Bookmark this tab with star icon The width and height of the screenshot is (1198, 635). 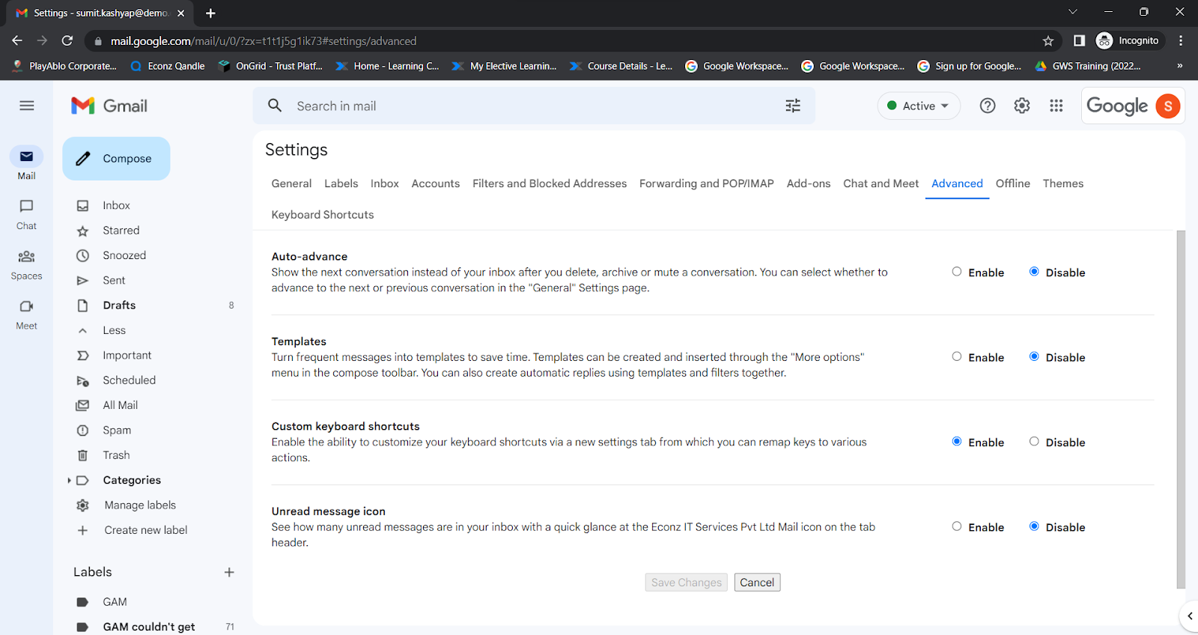(1048, 40)
